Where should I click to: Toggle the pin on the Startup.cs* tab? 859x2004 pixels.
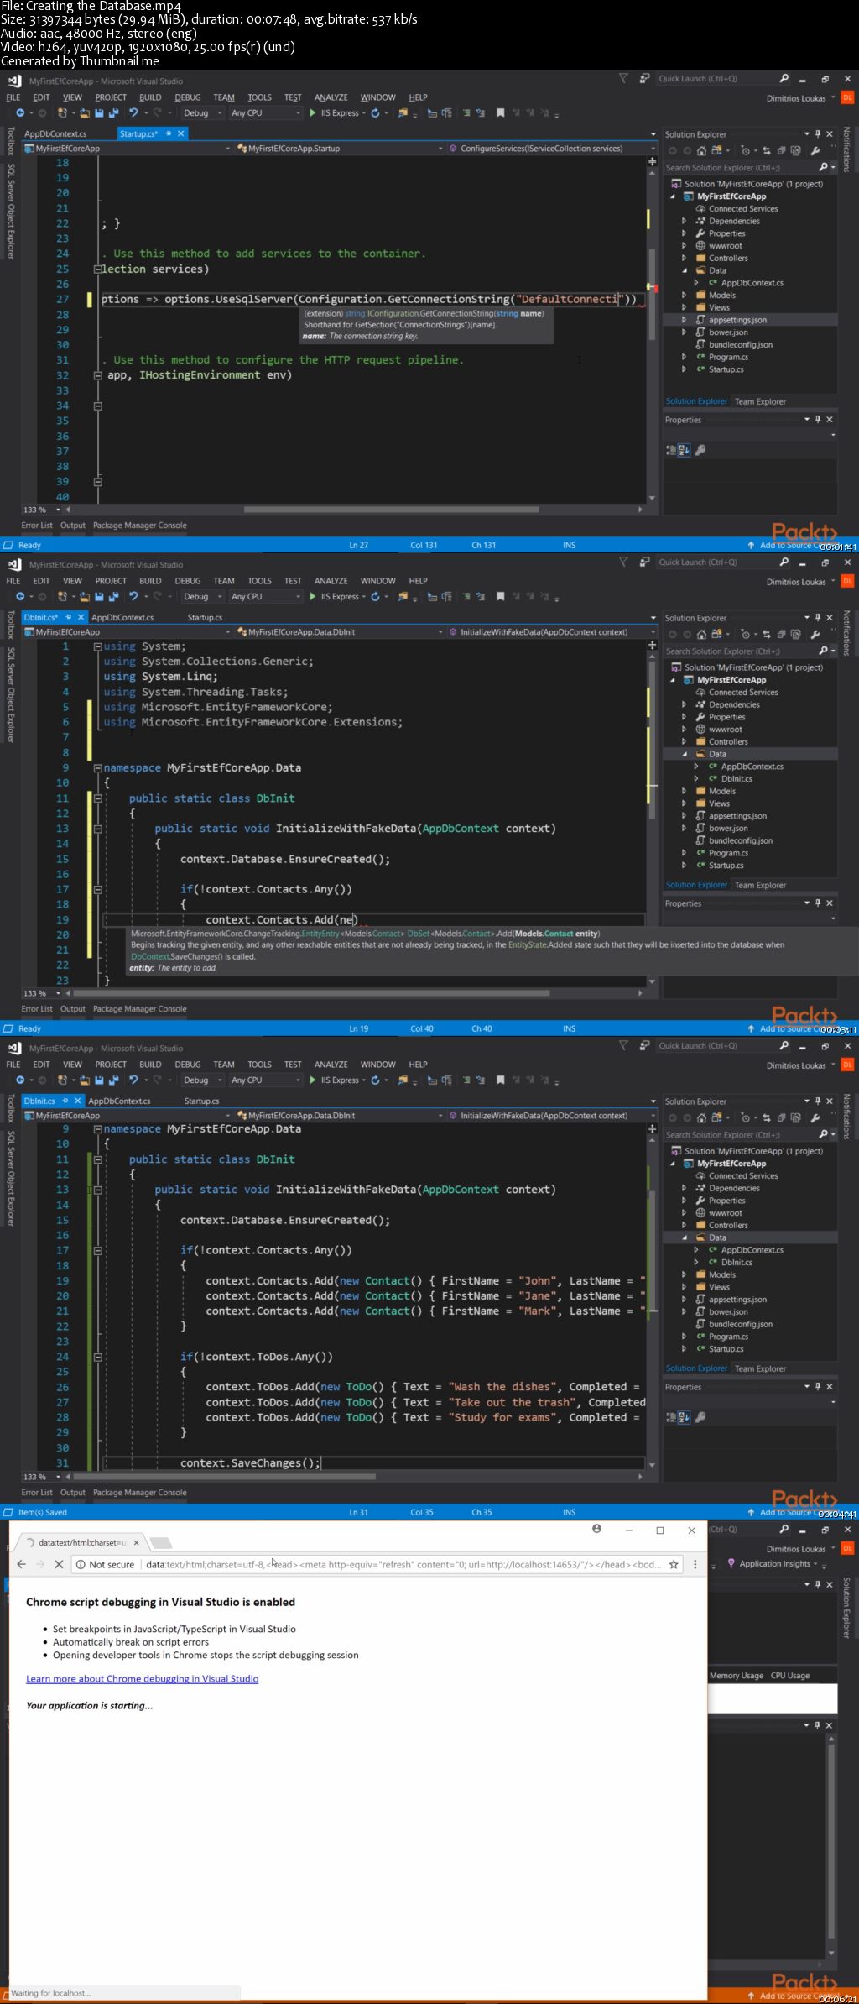click(x=169, y=133)
